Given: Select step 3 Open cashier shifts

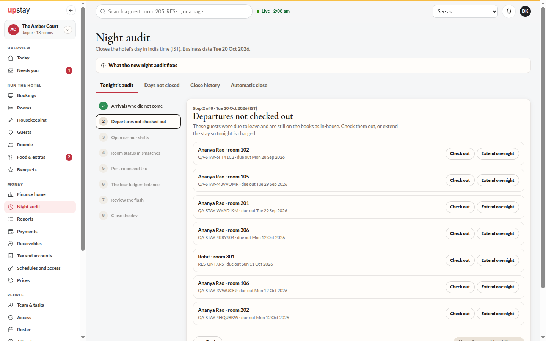Looking at the screenshot, I should 138,138.
